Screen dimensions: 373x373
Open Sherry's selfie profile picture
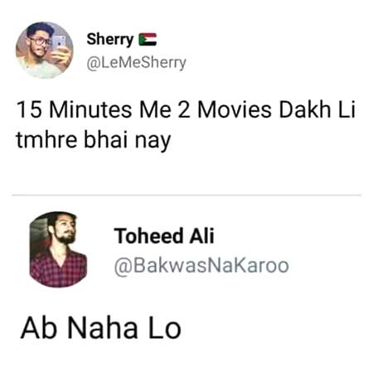tap(44, 50)
